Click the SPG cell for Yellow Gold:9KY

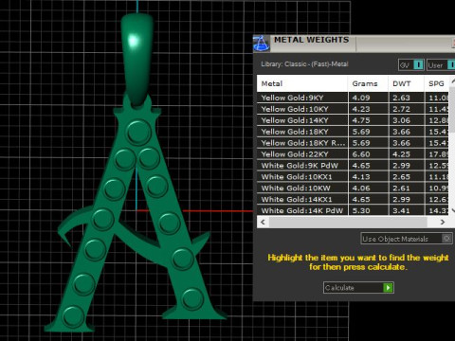(x=437, y=98)
